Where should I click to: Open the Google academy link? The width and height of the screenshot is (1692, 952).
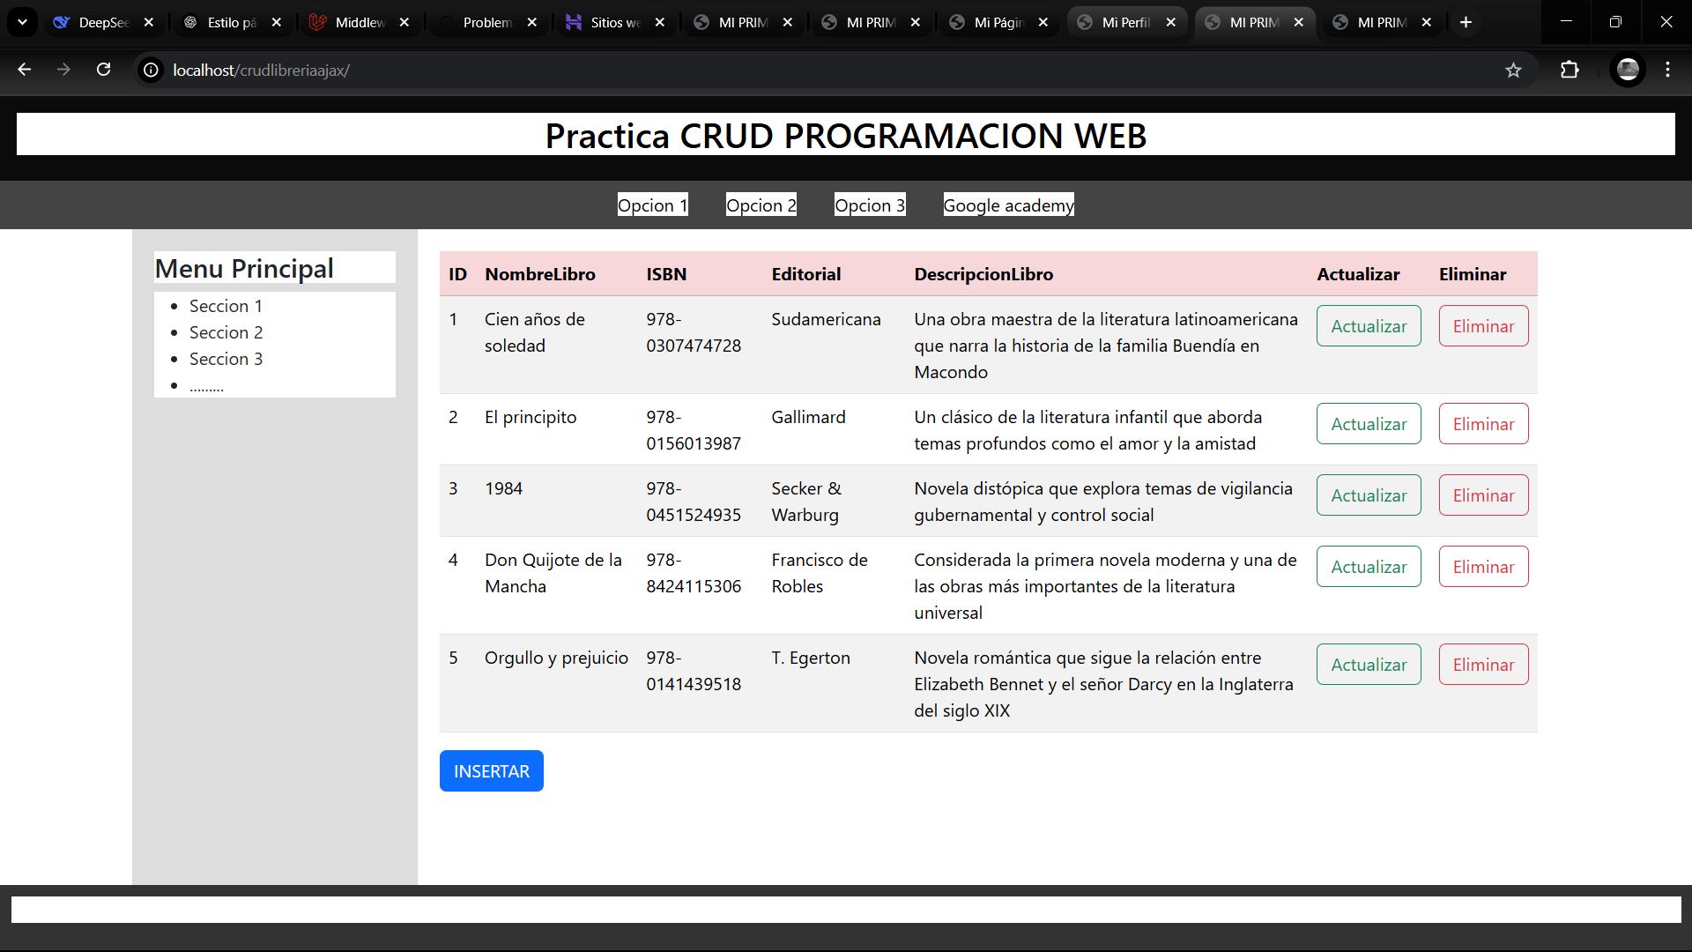click(x=1008, y=205)
